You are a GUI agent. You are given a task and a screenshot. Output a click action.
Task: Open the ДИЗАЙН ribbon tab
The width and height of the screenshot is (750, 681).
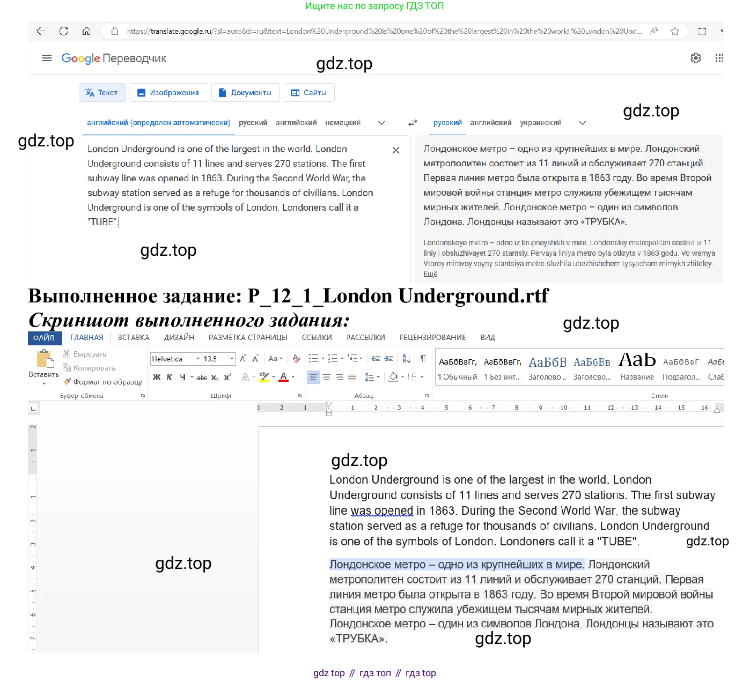(x=179, y=337)
